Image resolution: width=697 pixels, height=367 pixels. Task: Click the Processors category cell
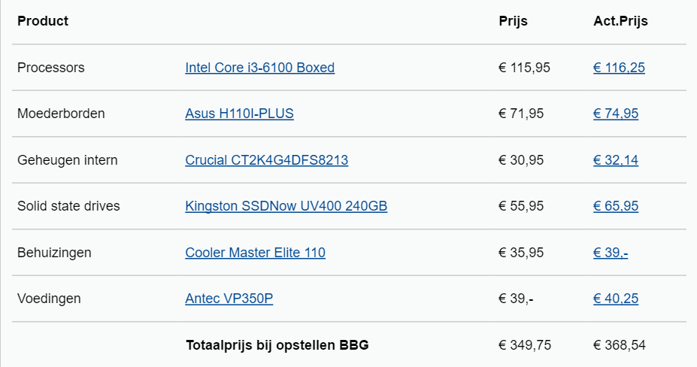pos(50,68)
